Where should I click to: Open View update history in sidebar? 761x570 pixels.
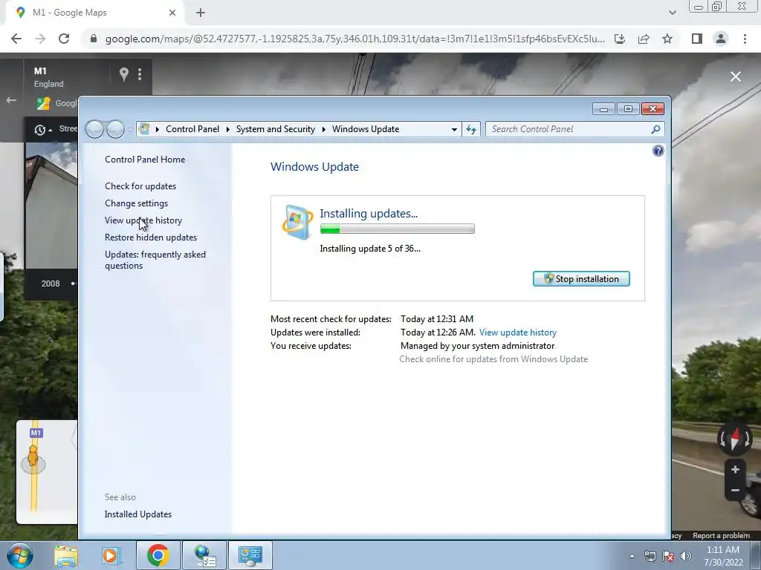click(x=143, y=220)
